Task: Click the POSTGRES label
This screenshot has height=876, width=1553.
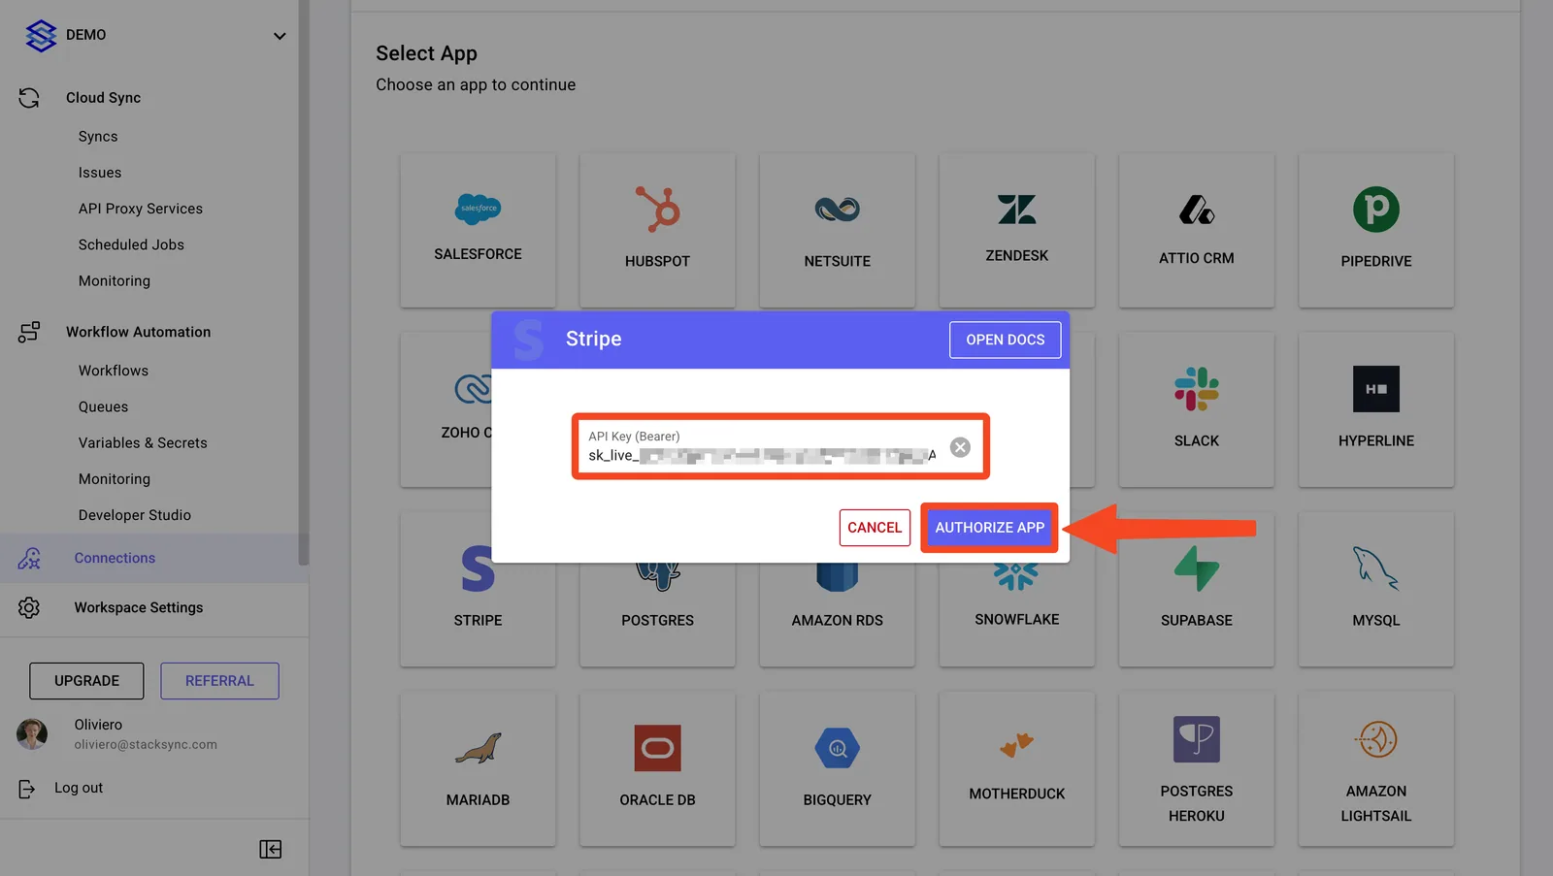Action: [x=657, y=620]
